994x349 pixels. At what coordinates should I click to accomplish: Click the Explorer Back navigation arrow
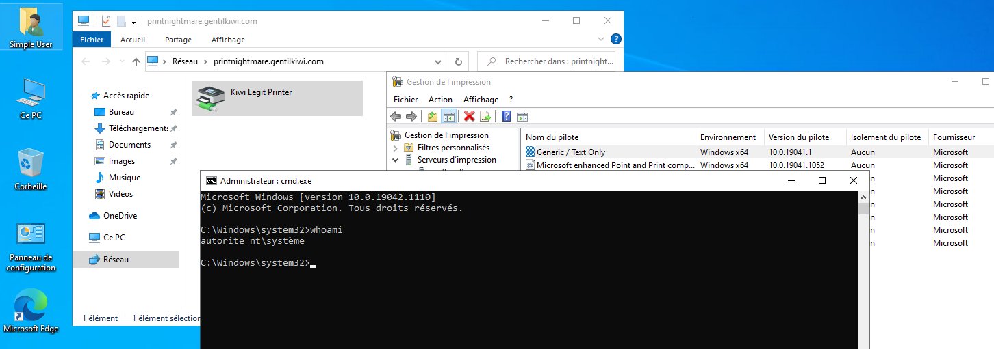point(86,61)
